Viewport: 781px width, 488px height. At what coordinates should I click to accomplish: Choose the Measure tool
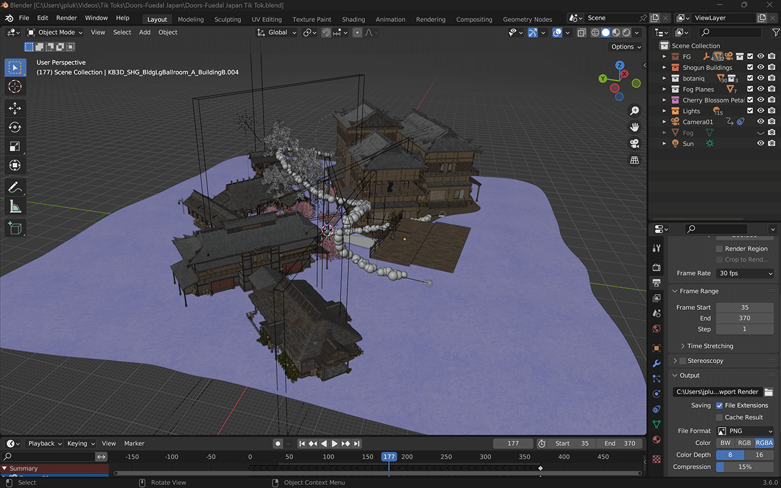click(15, 207)
